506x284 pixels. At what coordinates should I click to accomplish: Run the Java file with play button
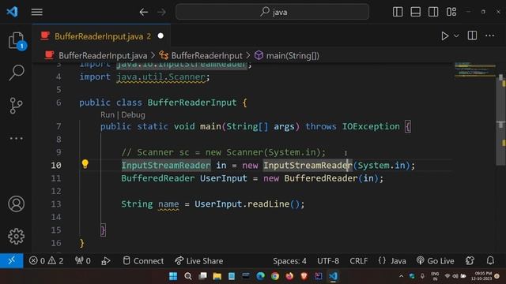click(444, 35)
